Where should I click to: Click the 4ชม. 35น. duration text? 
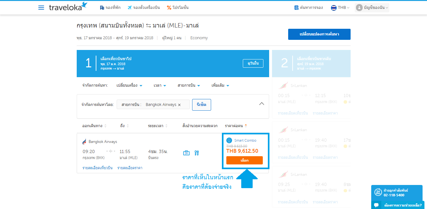point(158,151)
